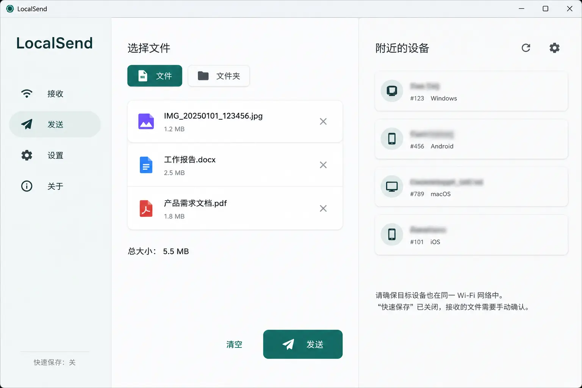This screenshot has width=582, height=388.
Task: Select the file name 工作报告.docx
Action: tap(189, 160)
